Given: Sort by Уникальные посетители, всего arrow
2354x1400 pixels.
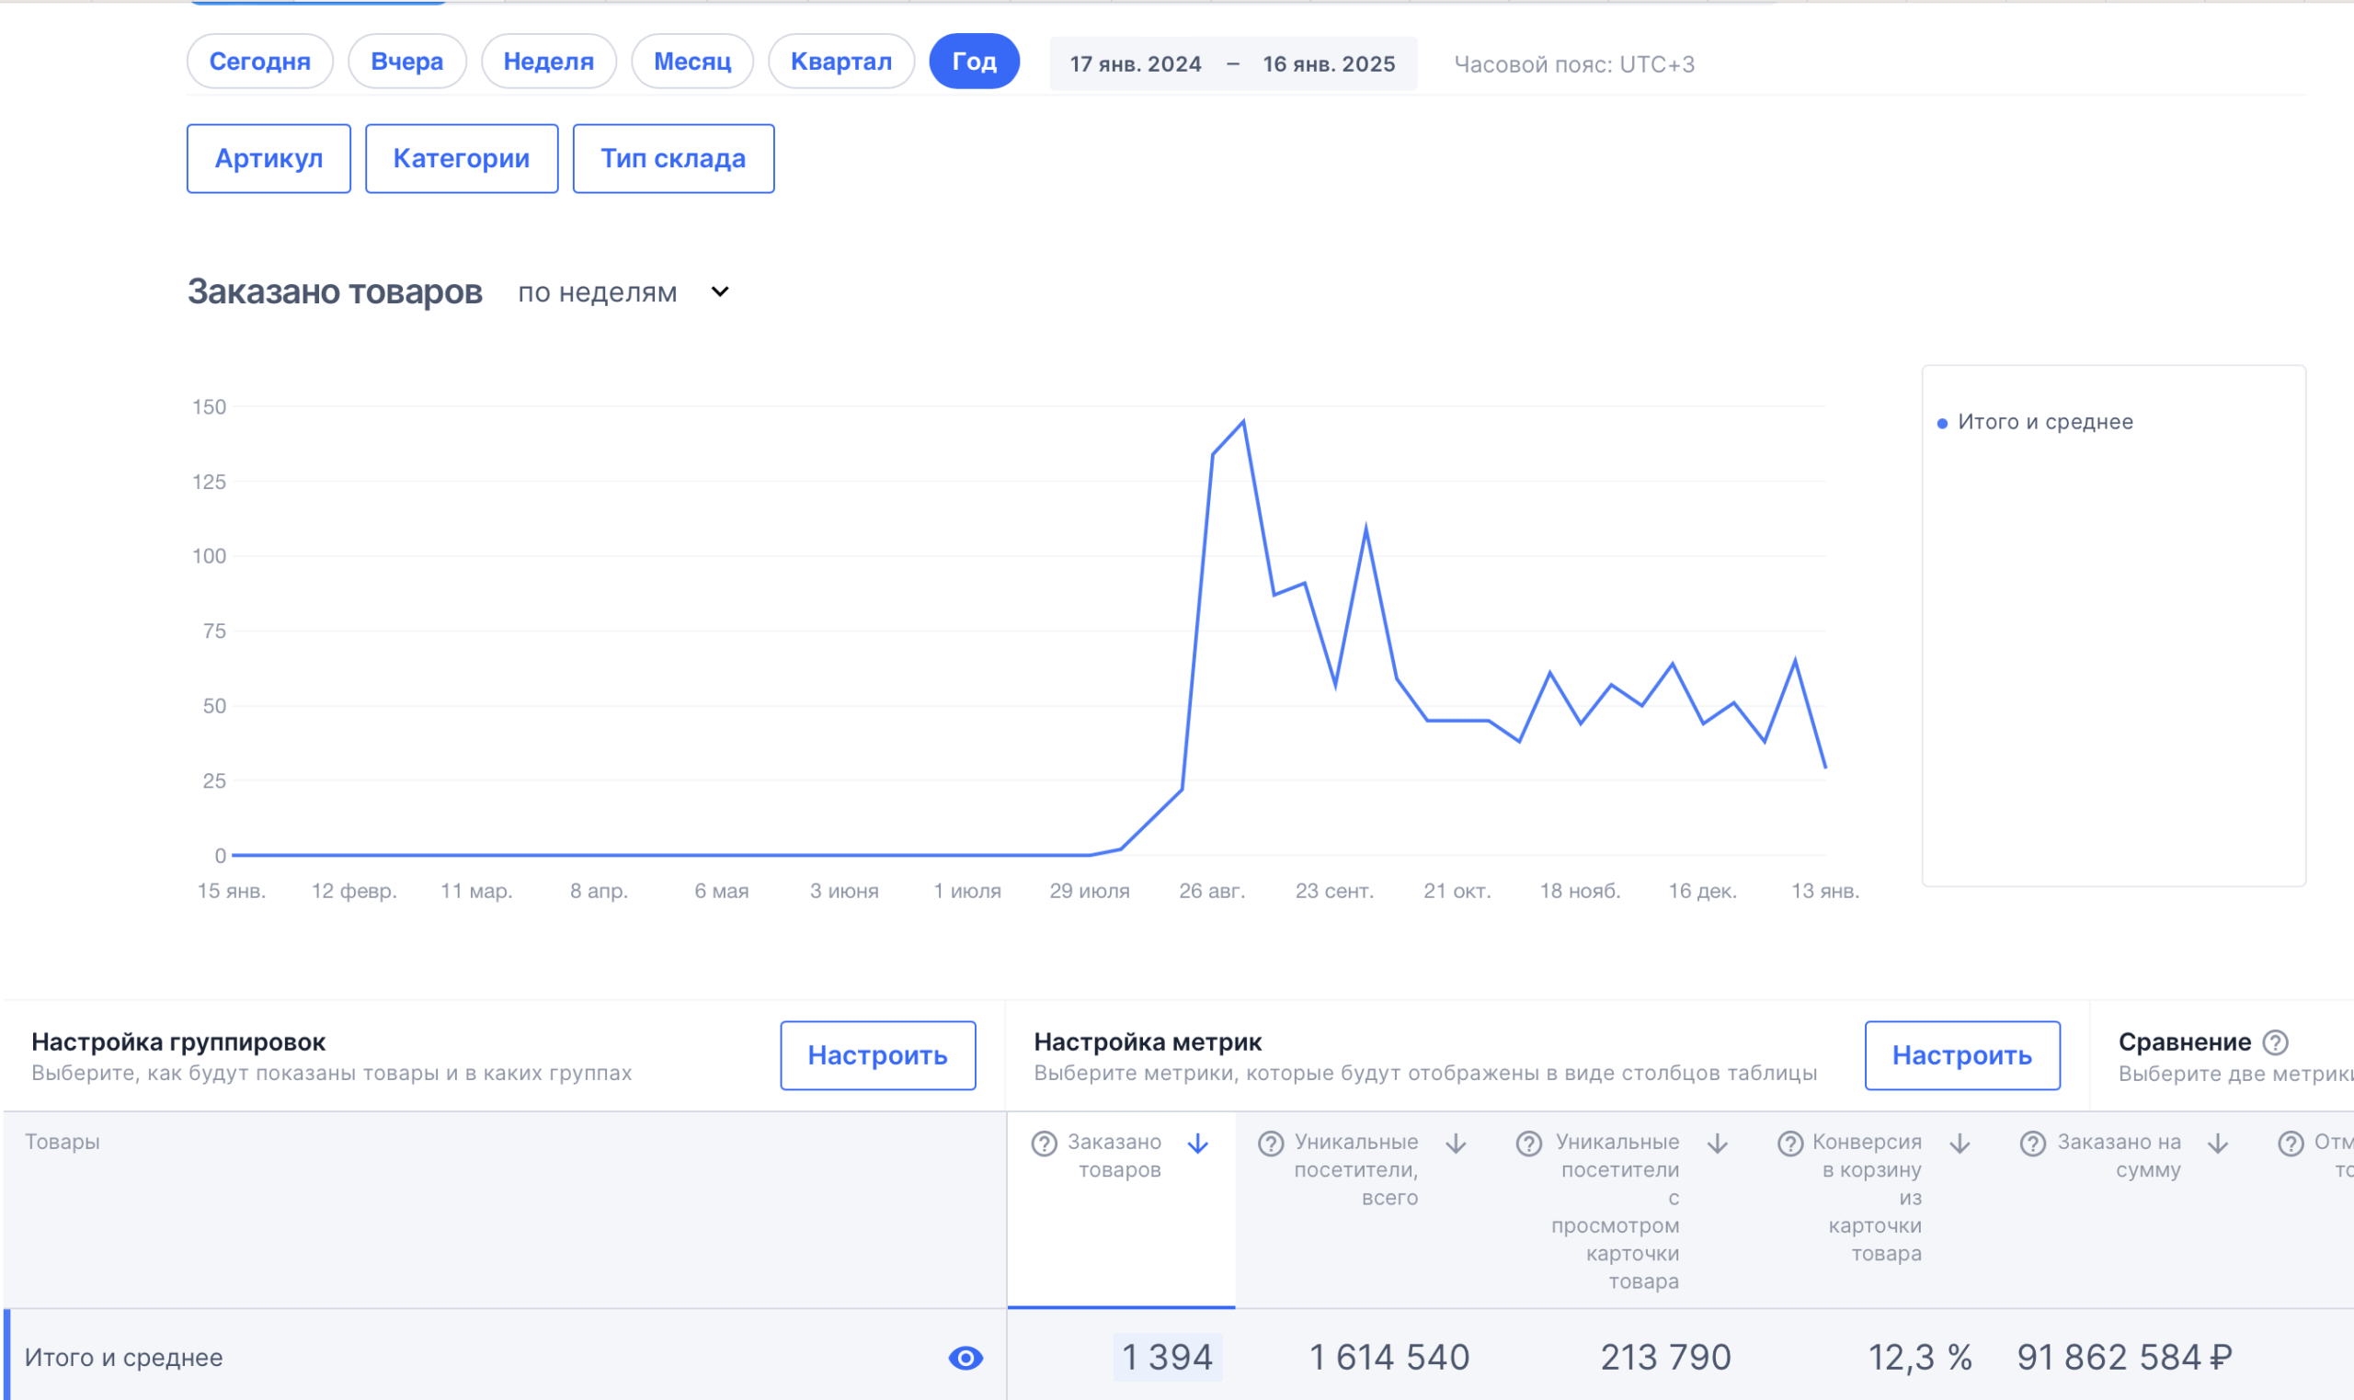Looking at the screenshot, I should tap(1456, 1144).
